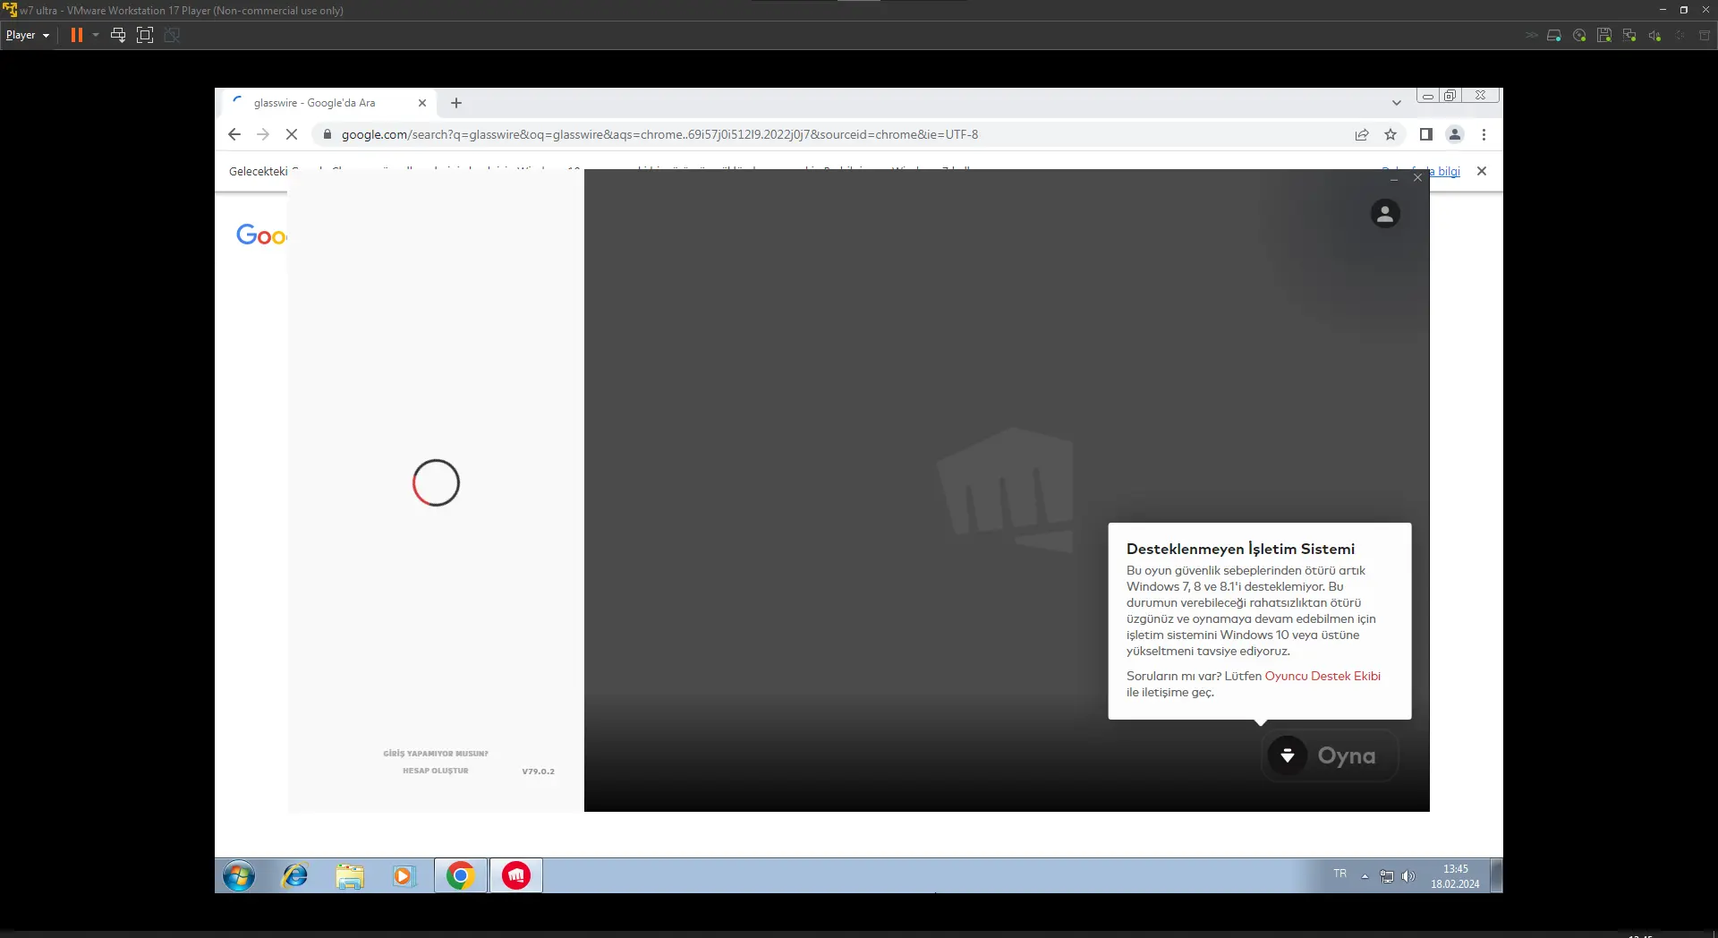Open a new Chrome tab
Viewport: 1718px width, 938px height.
(456, 103)
